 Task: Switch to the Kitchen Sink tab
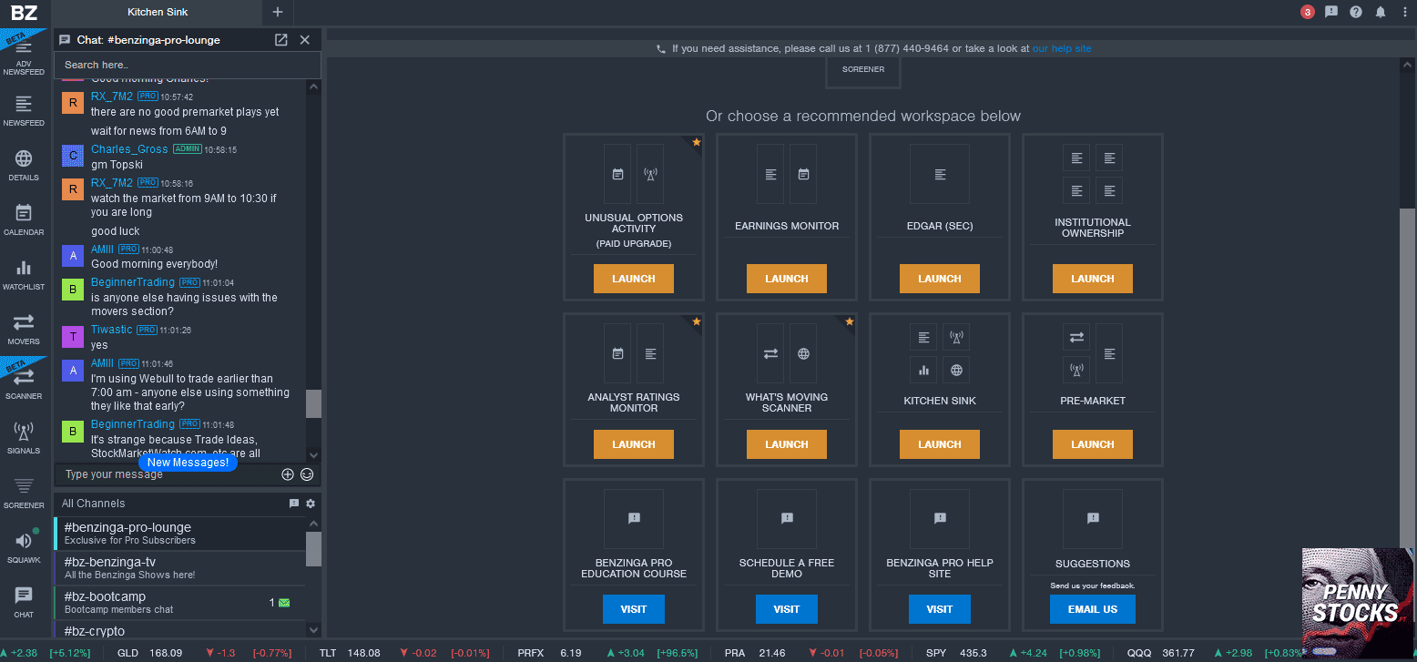pos(158,12)
